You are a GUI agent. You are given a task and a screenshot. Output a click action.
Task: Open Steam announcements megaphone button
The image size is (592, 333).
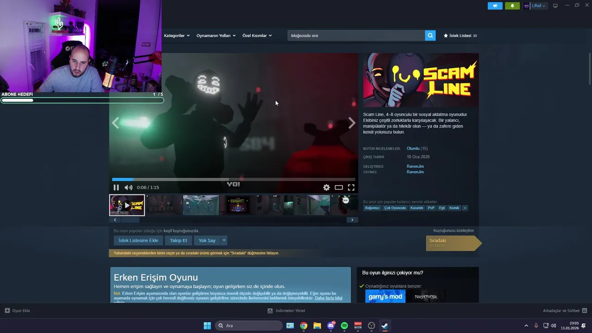click(x=495, y=6)
